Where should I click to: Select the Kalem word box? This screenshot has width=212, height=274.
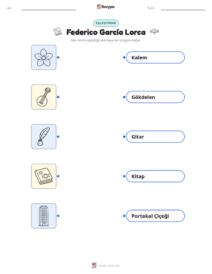(x=155, y=57)
